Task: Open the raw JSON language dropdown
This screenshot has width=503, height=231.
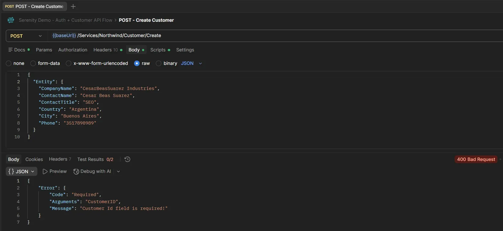Action: [192, 63]
